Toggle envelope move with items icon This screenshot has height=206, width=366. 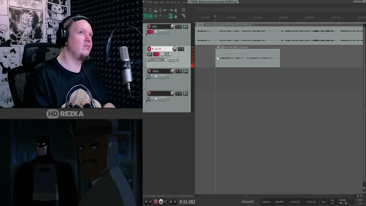click(x=160, y=16)
